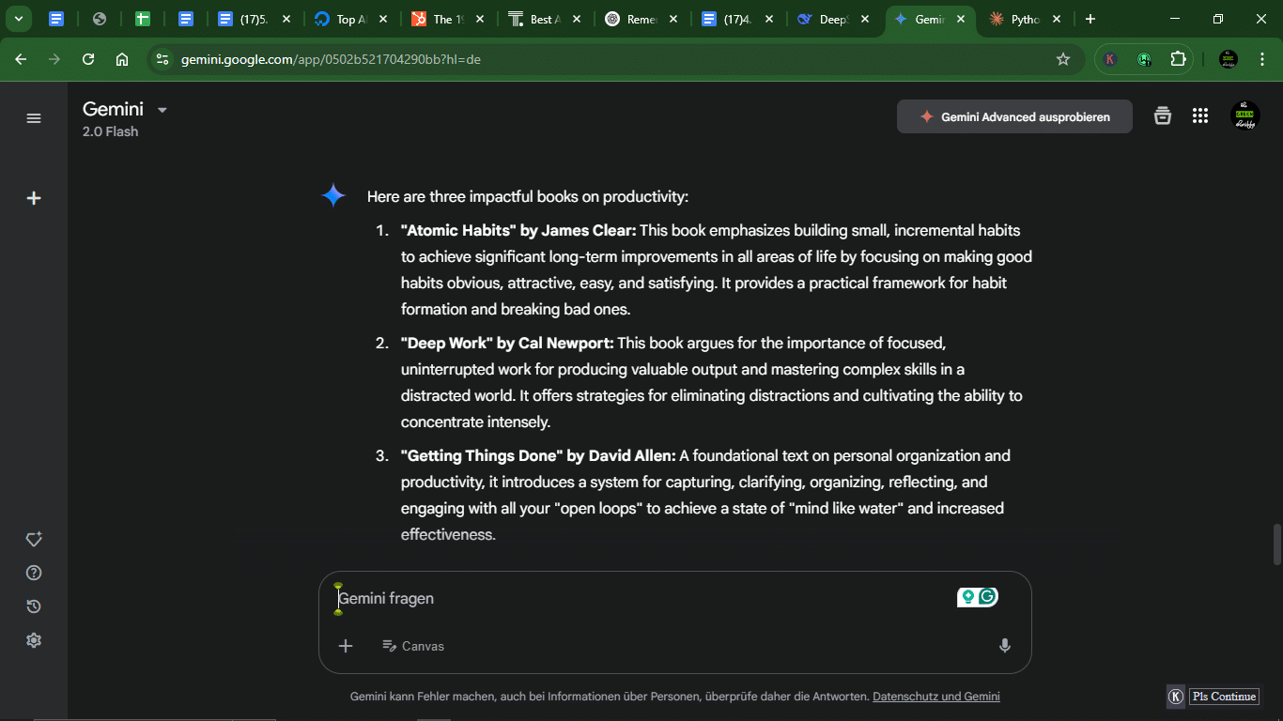The image size is (1283, 721).
Task: Close the 'Top A' tab
Action: 383,19
